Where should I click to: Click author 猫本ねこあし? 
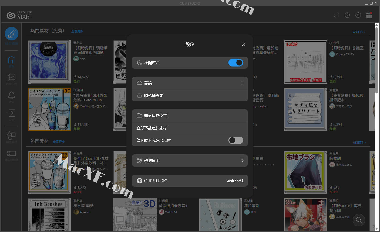click(344, 165)
